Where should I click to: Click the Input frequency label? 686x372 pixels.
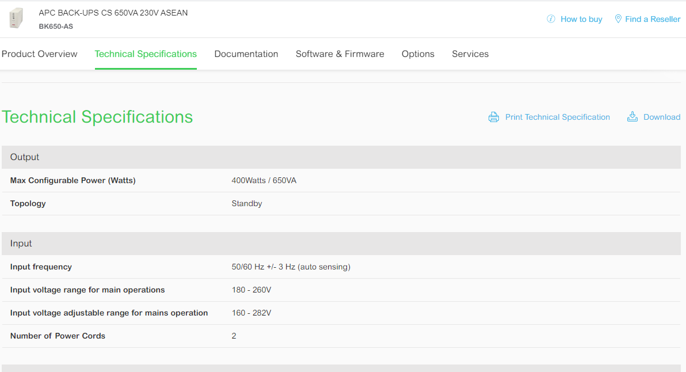[41, 267]
